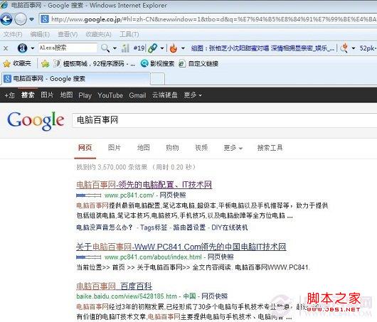Open the magnifier search dropdown arrow

(x=115, y=48)
